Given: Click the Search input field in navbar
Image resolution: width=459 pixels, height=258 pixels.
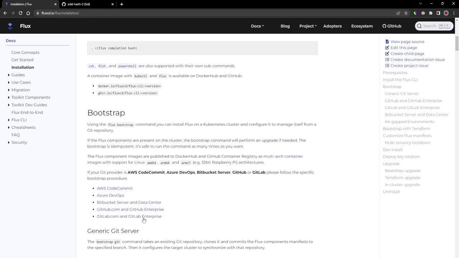Looking at the screenshot, I should pyautogui.click(x=434, y=26).
